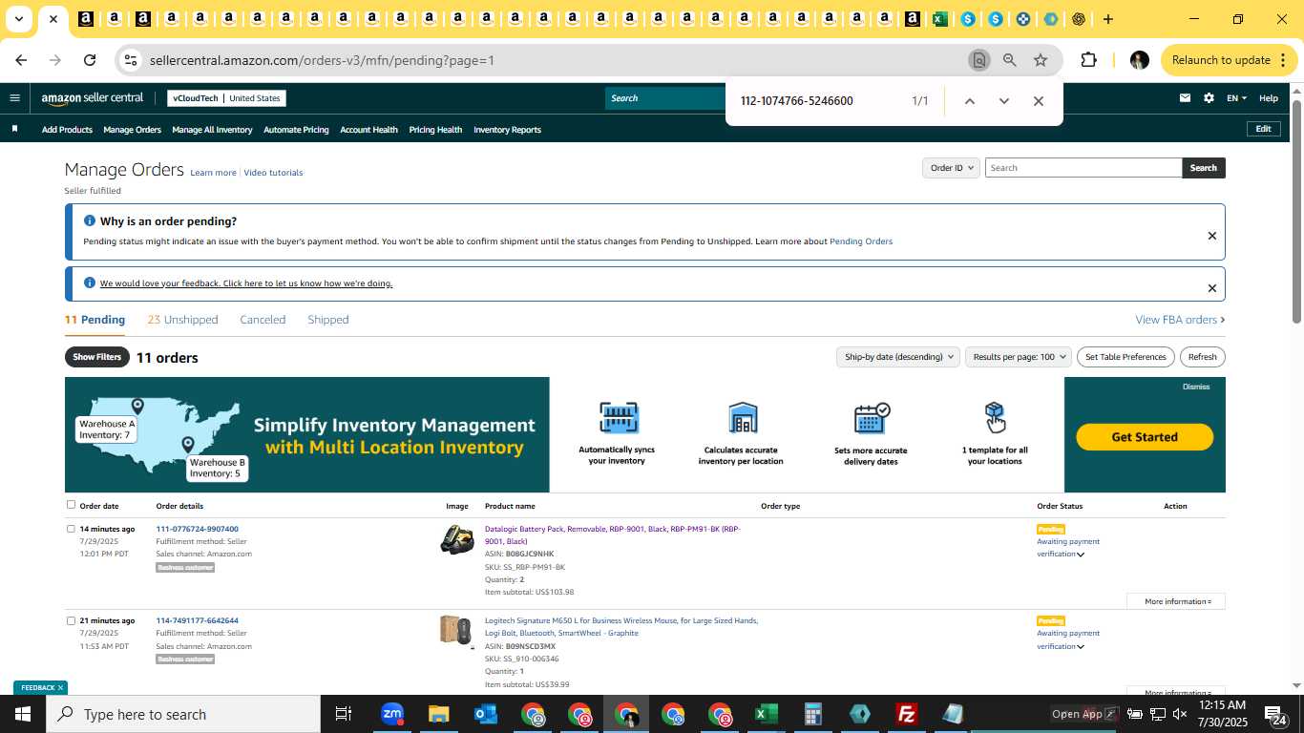1304x733 pixels.
Task: Switch to the ChatGPT browser tab
Action: pos(1079,19)
